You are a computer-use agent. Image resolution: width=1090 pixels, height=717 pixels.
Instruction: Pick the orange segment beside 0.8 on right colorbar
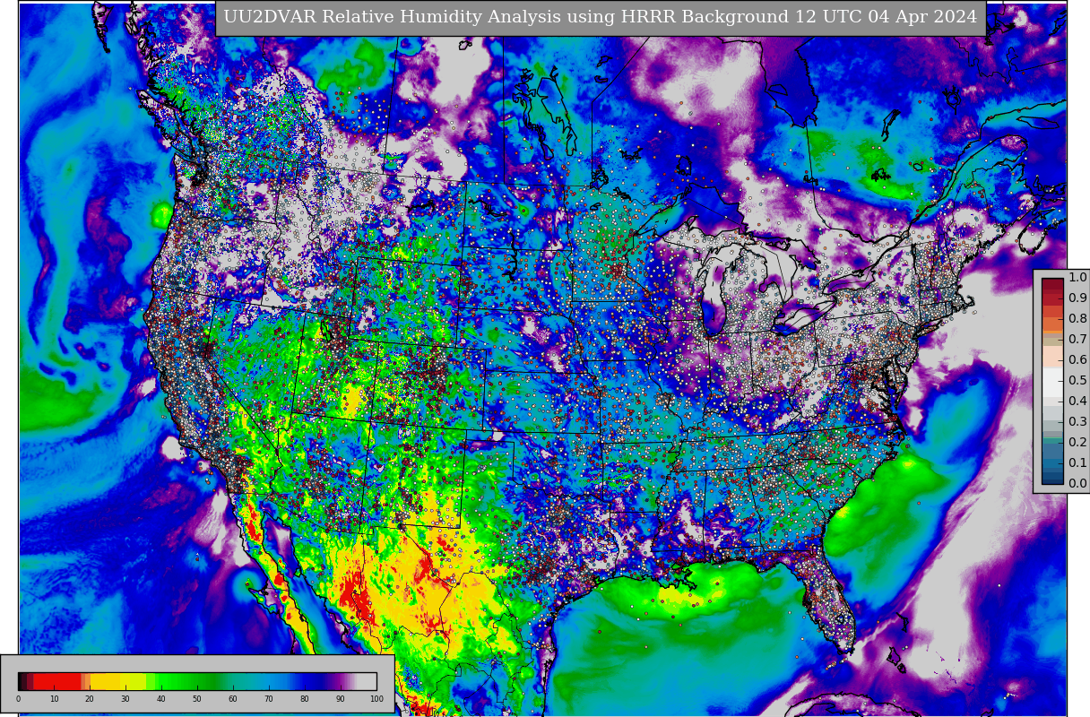[x=1052, y=324]
